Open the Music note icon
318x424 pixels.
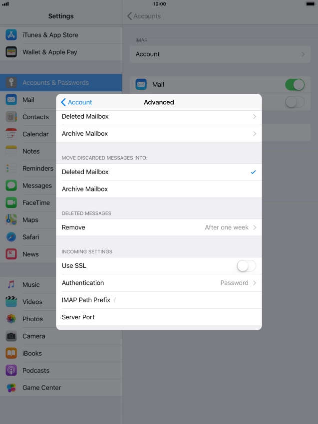point(11,284)
